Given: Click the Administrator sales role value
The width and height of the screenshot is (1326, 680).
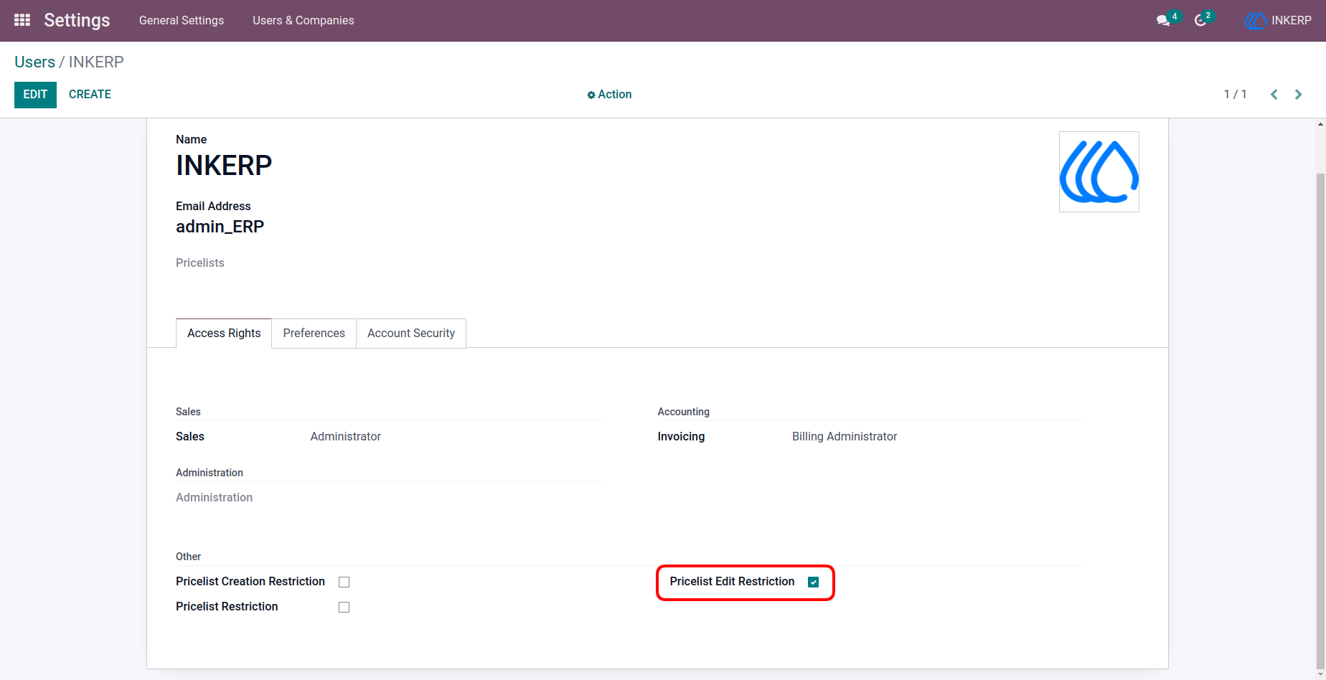Looking at the screenshot, I should click(x=346, y=437).
